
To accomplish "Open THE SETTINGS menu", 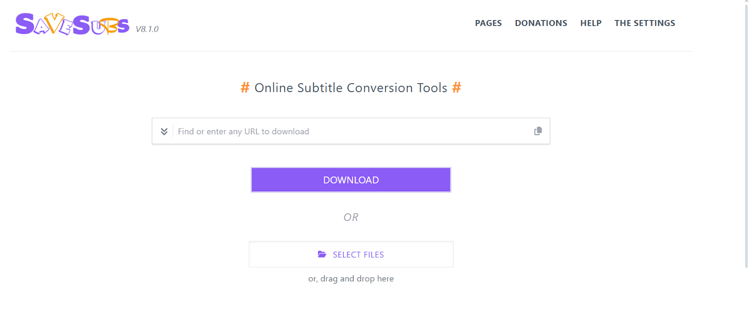I will (x=645, y=22).
